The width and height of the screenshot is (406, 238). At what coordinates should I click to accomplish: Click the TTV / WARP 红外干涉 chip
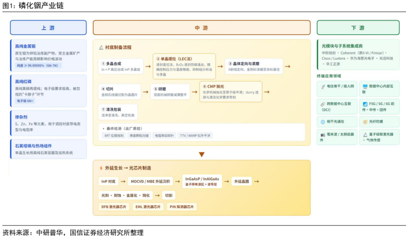pyautogui.click(x=195, y=135)
